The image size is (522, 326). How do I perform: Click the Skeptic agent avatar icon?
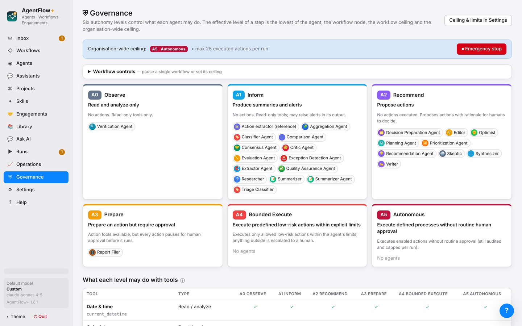tap(443, 154)
